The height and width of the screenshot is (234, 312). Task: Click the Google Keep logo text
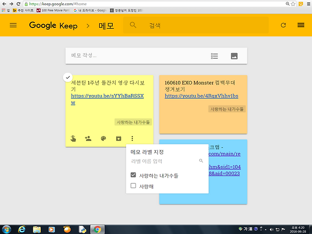point(53,26)
